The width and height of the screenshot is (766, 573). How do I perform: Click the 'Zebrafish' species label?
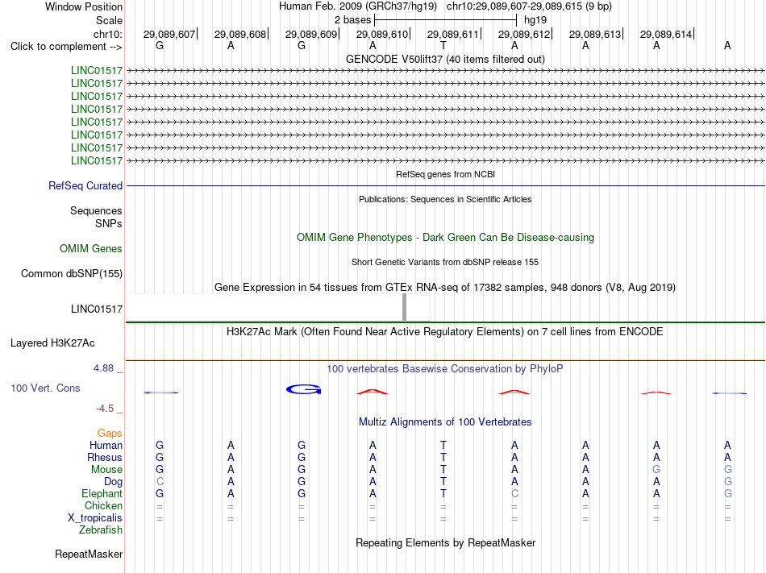[x=100, y=530]
